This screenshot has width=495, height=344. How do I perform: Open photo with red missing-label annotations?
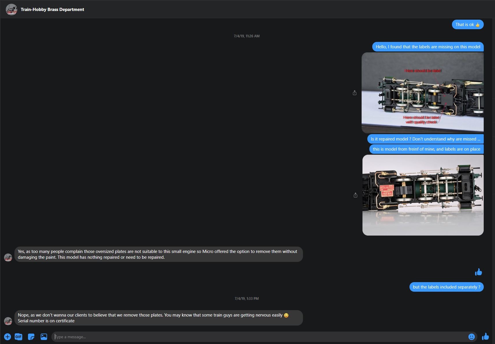pyautogui.click(x=423, y=93)
